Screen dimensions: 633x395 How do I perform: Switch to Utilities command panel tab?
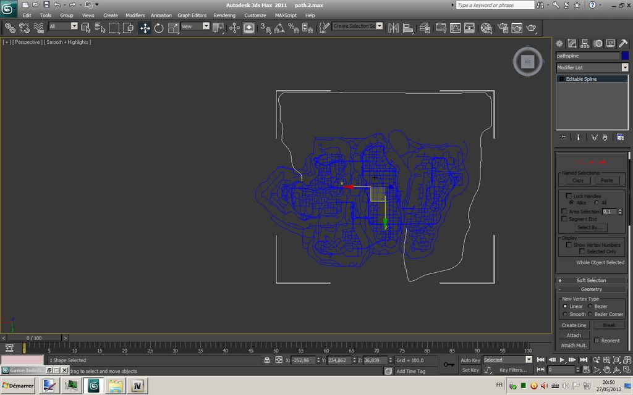623,44
